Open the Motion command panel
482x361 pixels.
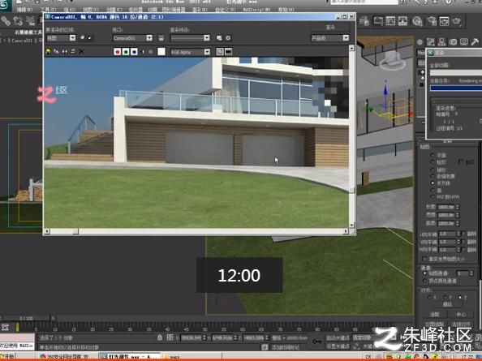coord(453,42)
